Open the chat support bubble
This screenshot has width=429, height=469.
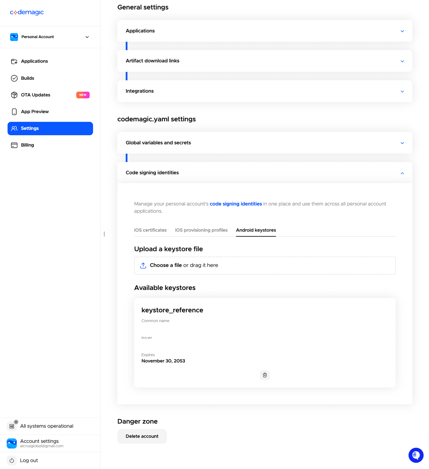click(x=416, y=455)
